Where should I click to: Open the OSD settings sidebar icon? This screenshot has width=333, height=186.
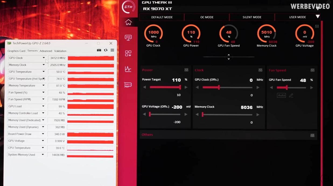tap(128, 38)
